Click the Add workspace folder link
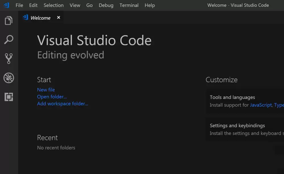The height and width of the screenshot is (174, 284). [62, 103]
